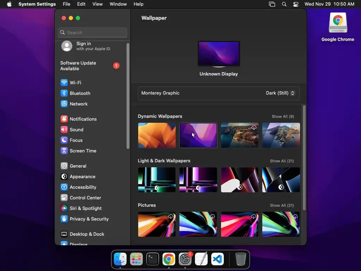Click the wallpaper pane vertical scrollbar
The image size is (361, 271).
(x=304, y=158)
